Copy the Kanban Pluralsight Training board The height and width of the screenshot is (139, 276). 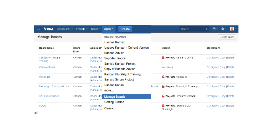coord(222,57)
